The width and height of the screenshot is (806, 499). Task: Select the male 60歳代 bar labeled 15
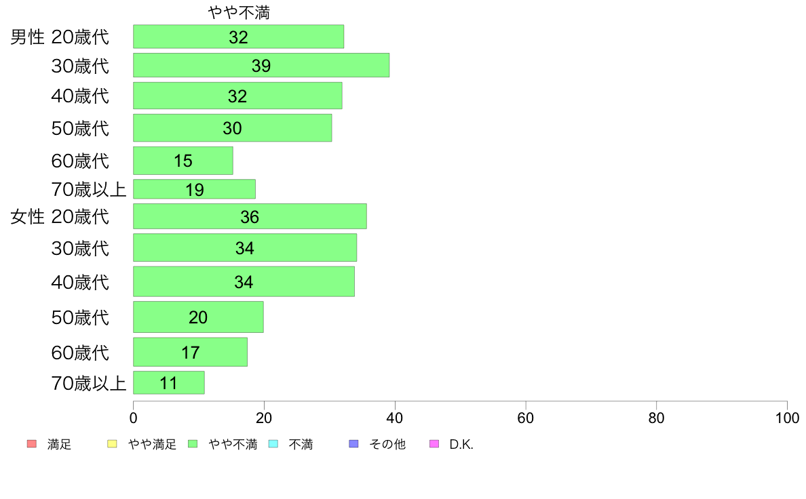(183, 161)
